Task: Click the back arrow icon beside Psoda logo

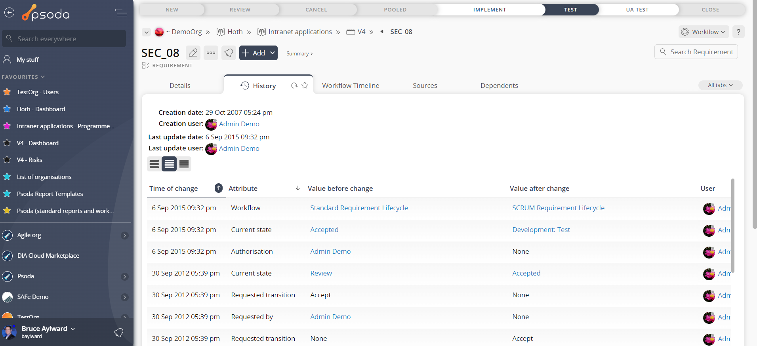Action: (9, 13)
